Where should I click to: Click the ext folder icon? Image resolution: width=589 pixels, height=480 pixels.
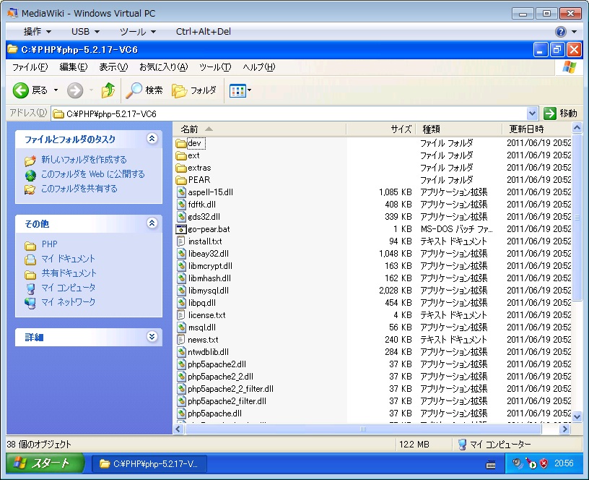point(181,155)
